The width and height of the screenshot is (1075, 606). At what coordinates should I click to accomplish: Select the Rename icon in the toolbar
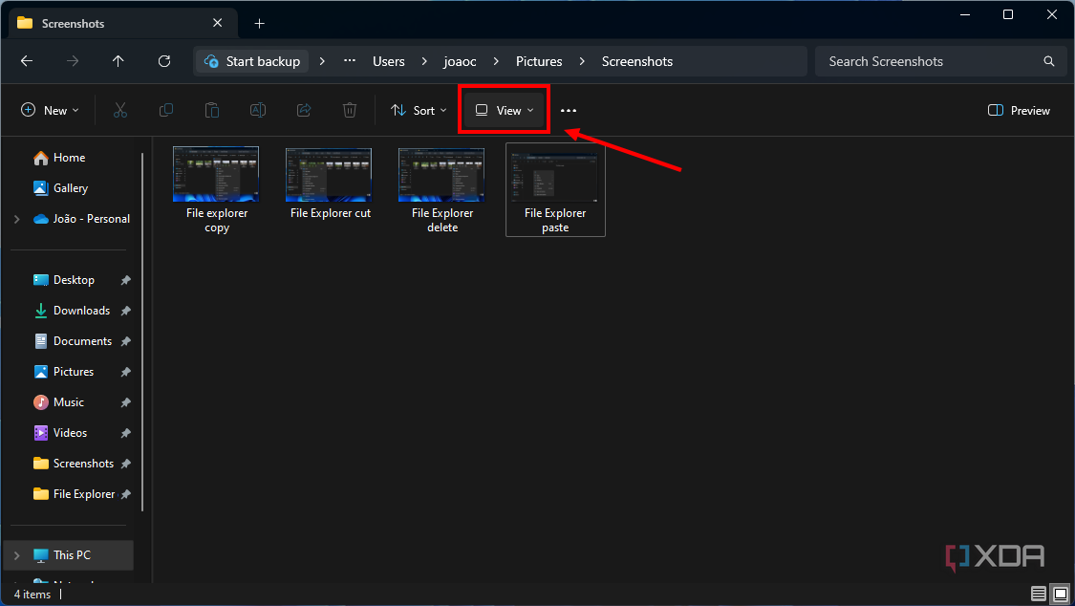[x=257, y=110]
